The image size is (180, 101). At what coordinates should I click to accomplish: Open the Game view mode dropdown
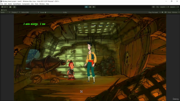tap(5, 12)
